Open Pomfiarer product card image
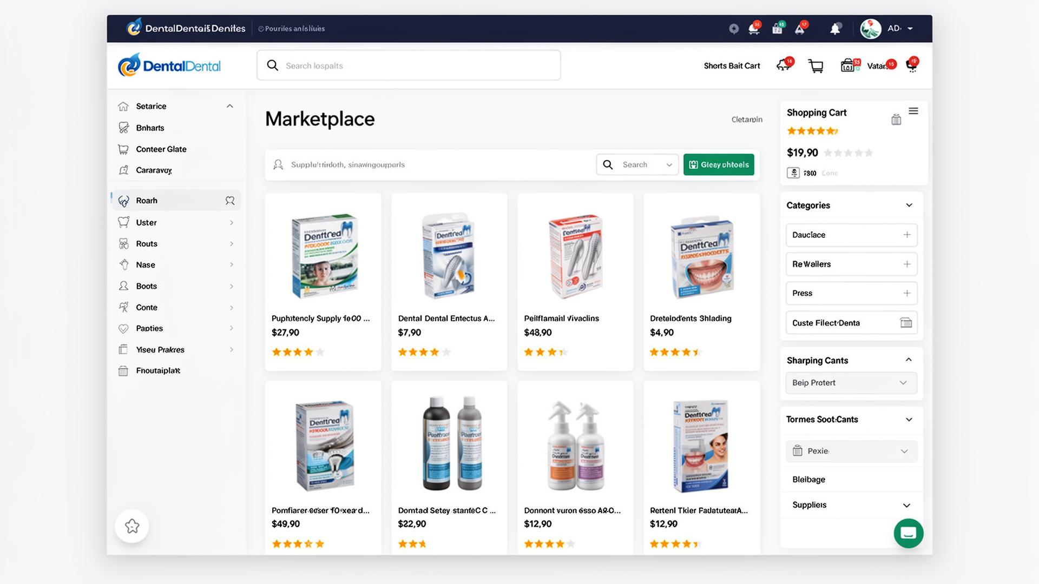The image size is (1039, 584). 324,445
